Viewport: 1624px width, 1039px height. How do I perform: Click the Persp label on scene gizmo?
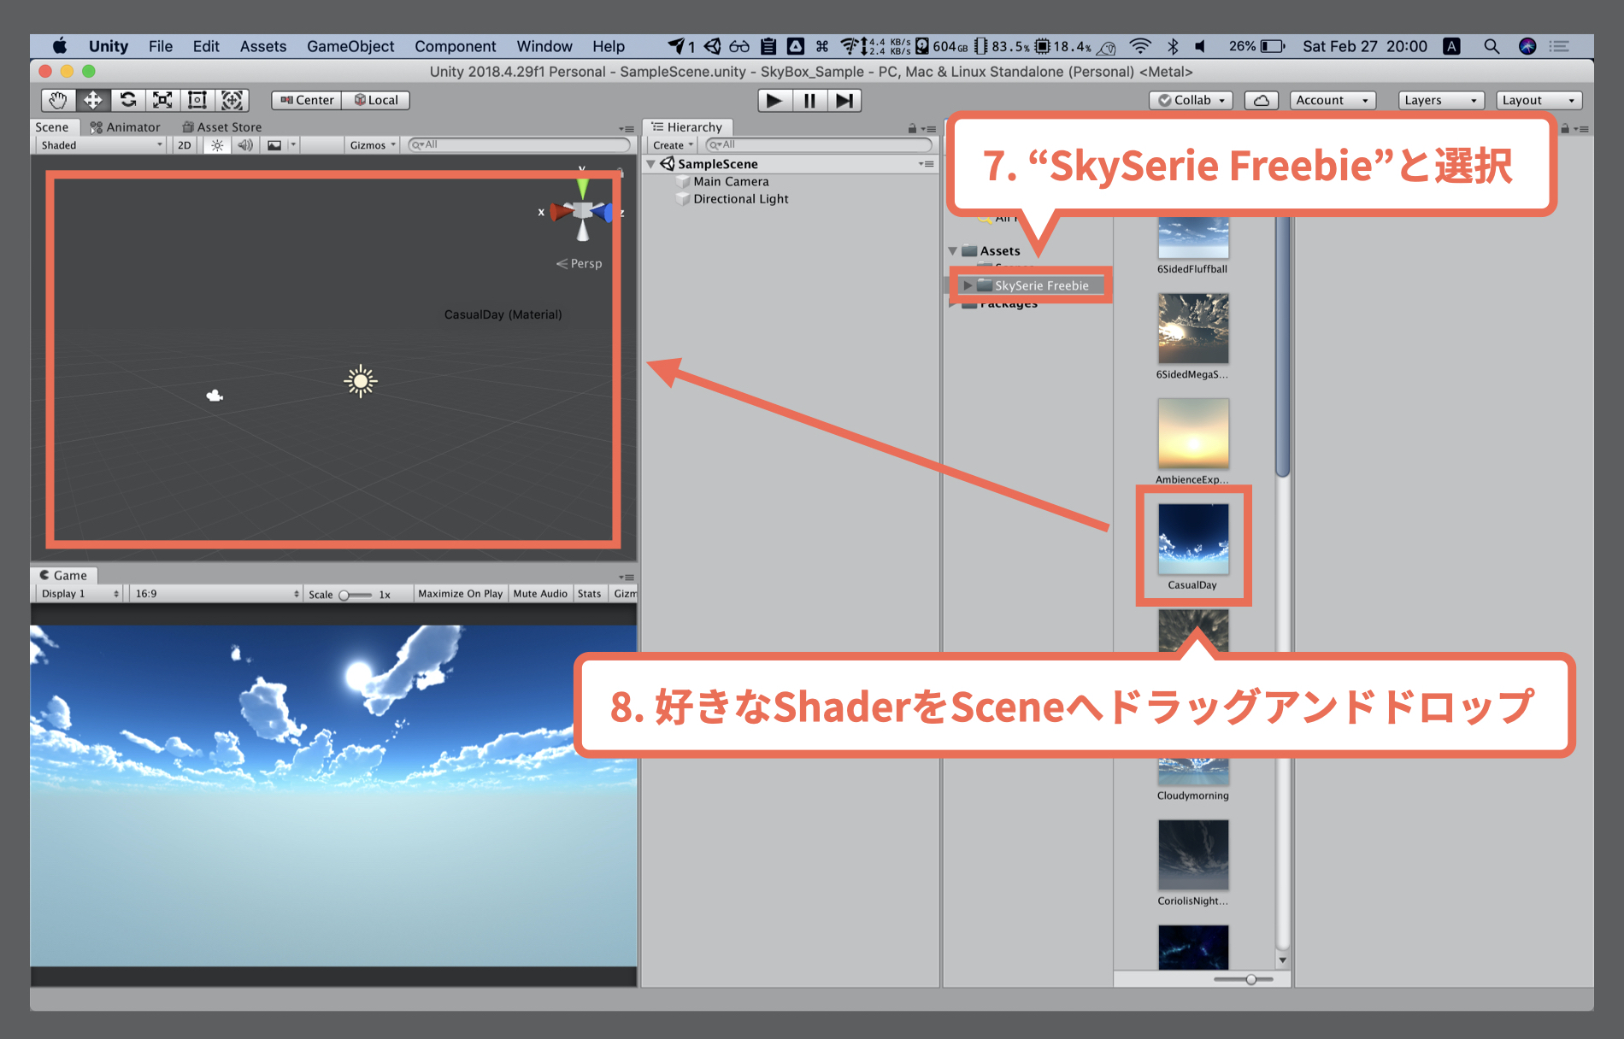coord(585,264)
